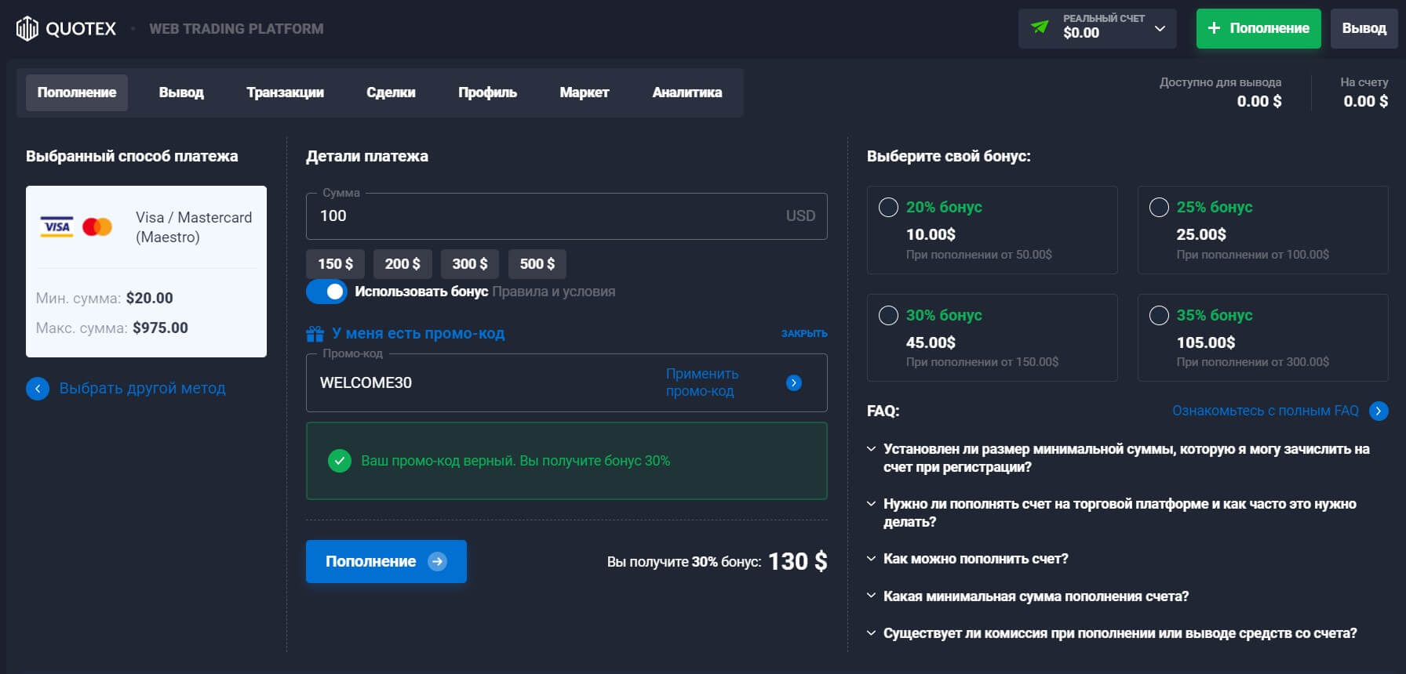Click the gift promo-code icon

point(315,334)
